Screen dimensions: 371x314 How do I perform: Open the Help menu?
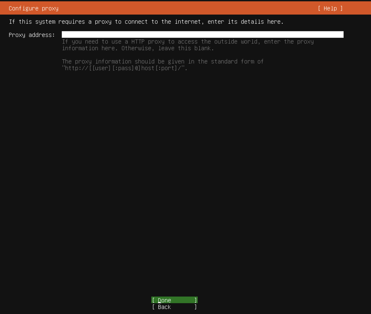(330, 9)
